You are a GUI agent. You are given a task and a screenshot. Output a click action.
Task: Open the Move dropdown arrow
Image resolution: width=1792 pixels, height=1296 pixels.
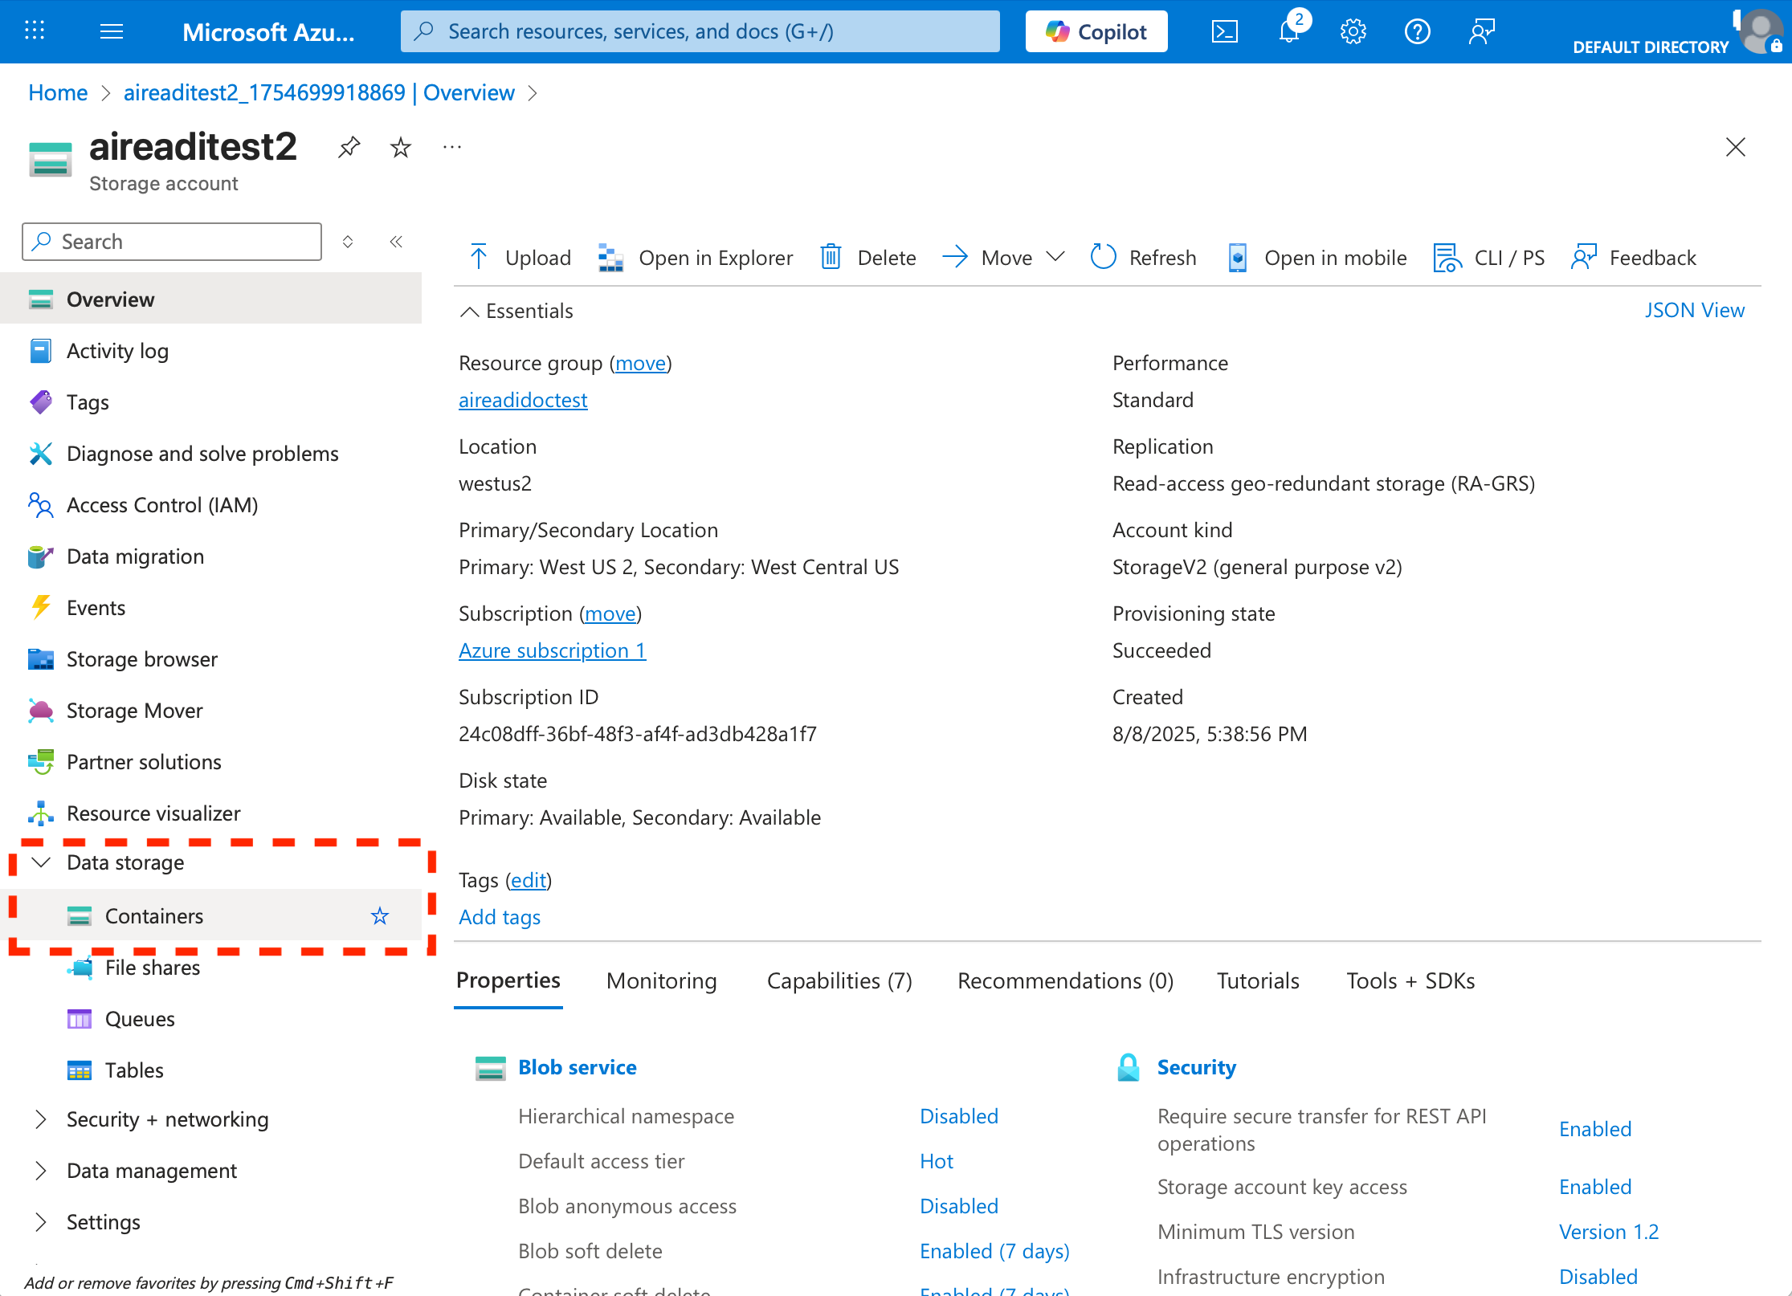click(x=1055, y=257)
